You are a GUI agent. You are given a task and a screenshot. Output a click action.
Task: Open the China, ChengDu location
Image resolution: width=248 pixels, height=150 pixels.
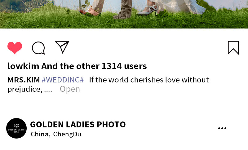56,134
